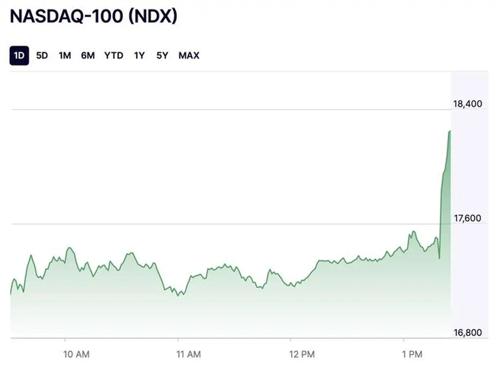Click the bottom of the sharp dip before the spike
Image resolution: width=502 pixels, height=369 pixels.
[x=439, y=258]
